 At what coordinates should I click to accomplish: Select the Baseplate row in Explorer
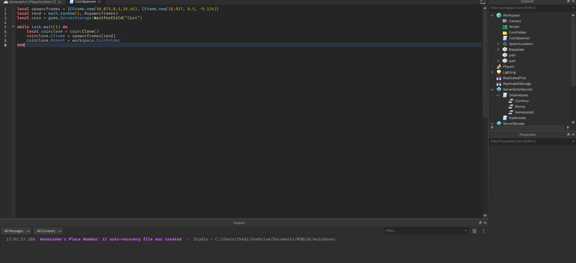tap(530, 49)
